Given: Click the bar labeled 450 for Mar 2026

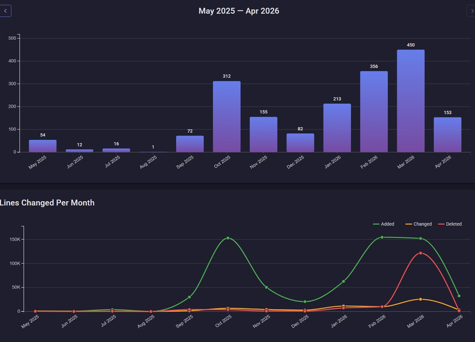Looking at the screenshot, I should (x=410, y=101).
